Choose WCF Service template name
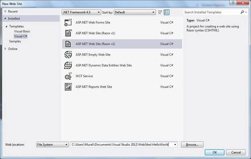The image size is (251, 159). tap(84, 76)
